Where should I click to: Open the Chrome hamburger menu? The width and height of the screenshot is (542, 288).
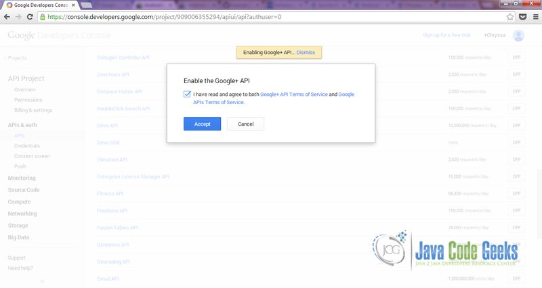(x=535, y=17)
